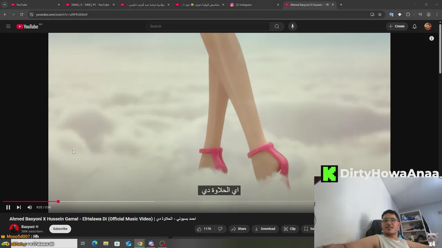Open the YouTube guide hamburger menu
Viewport: 442px width, 248px height.
8,26
